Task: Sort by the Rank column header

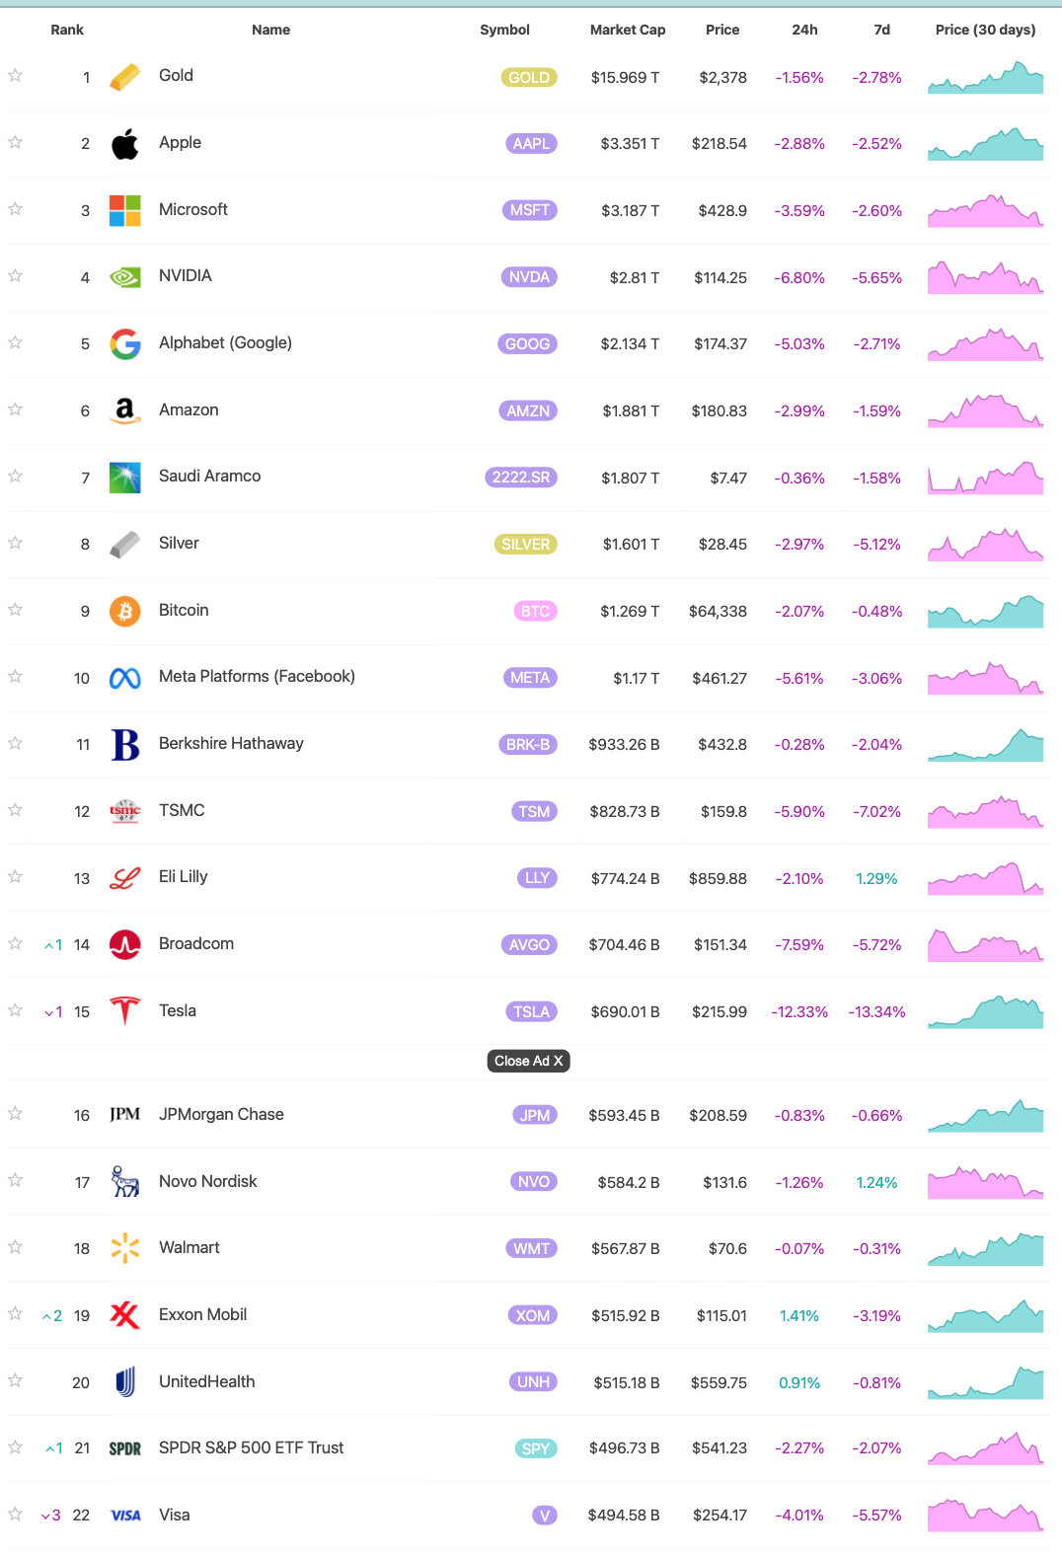Action: click(67, 30)
